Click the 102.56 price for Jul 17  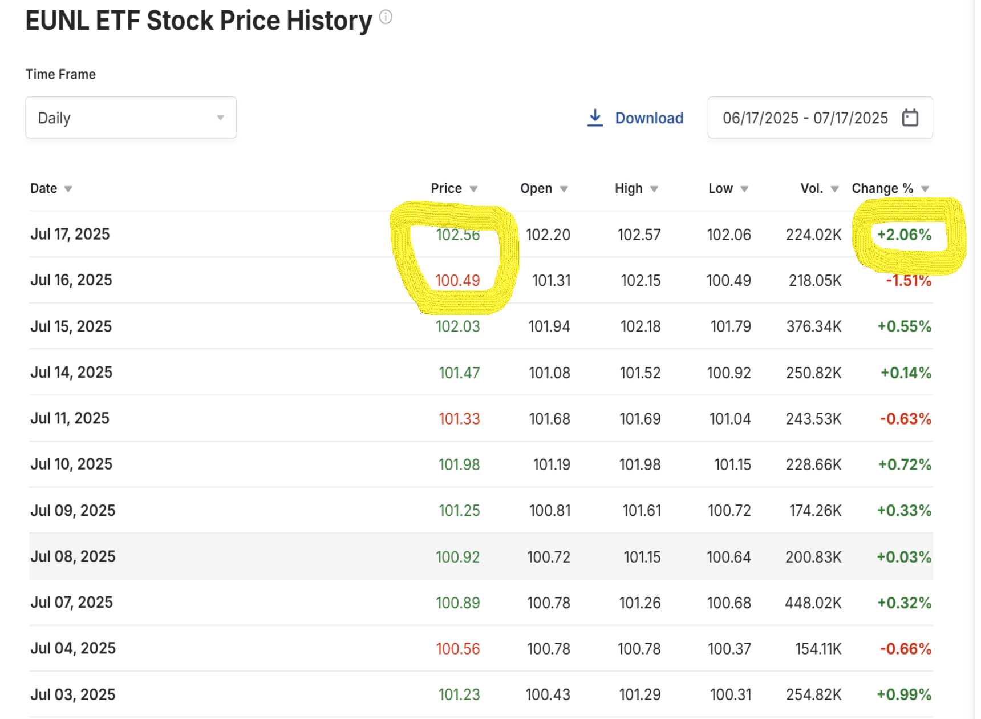coord(458,235)
